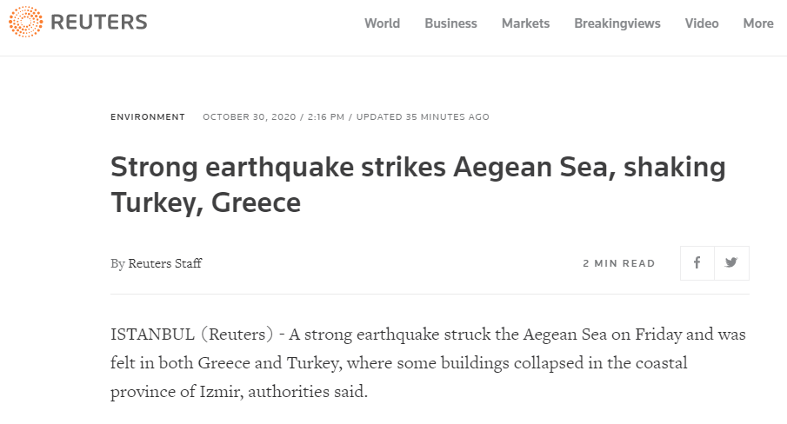
Task: Click the 2:16 PM publication time
Action: [x=325, y=117]
